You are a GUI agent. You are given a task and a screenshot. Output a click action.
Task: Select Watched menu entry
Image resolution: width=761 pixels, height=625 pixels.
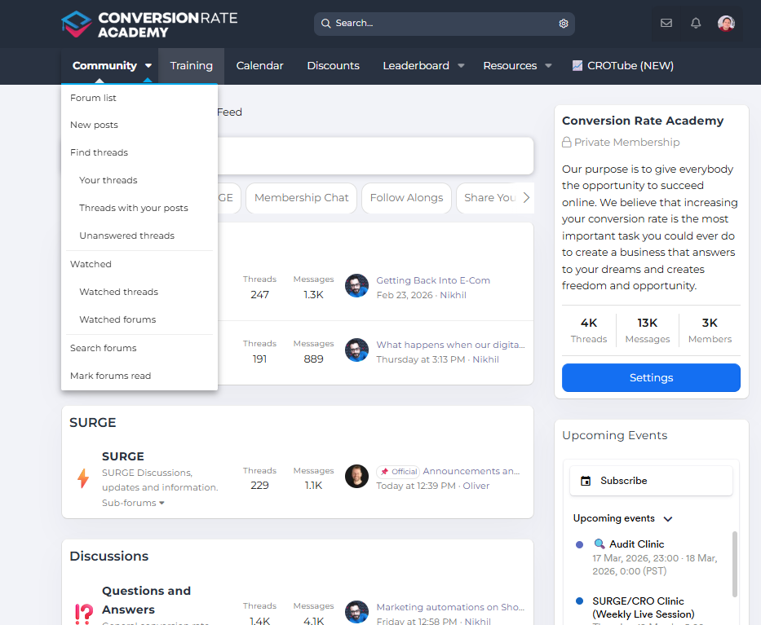139,264
